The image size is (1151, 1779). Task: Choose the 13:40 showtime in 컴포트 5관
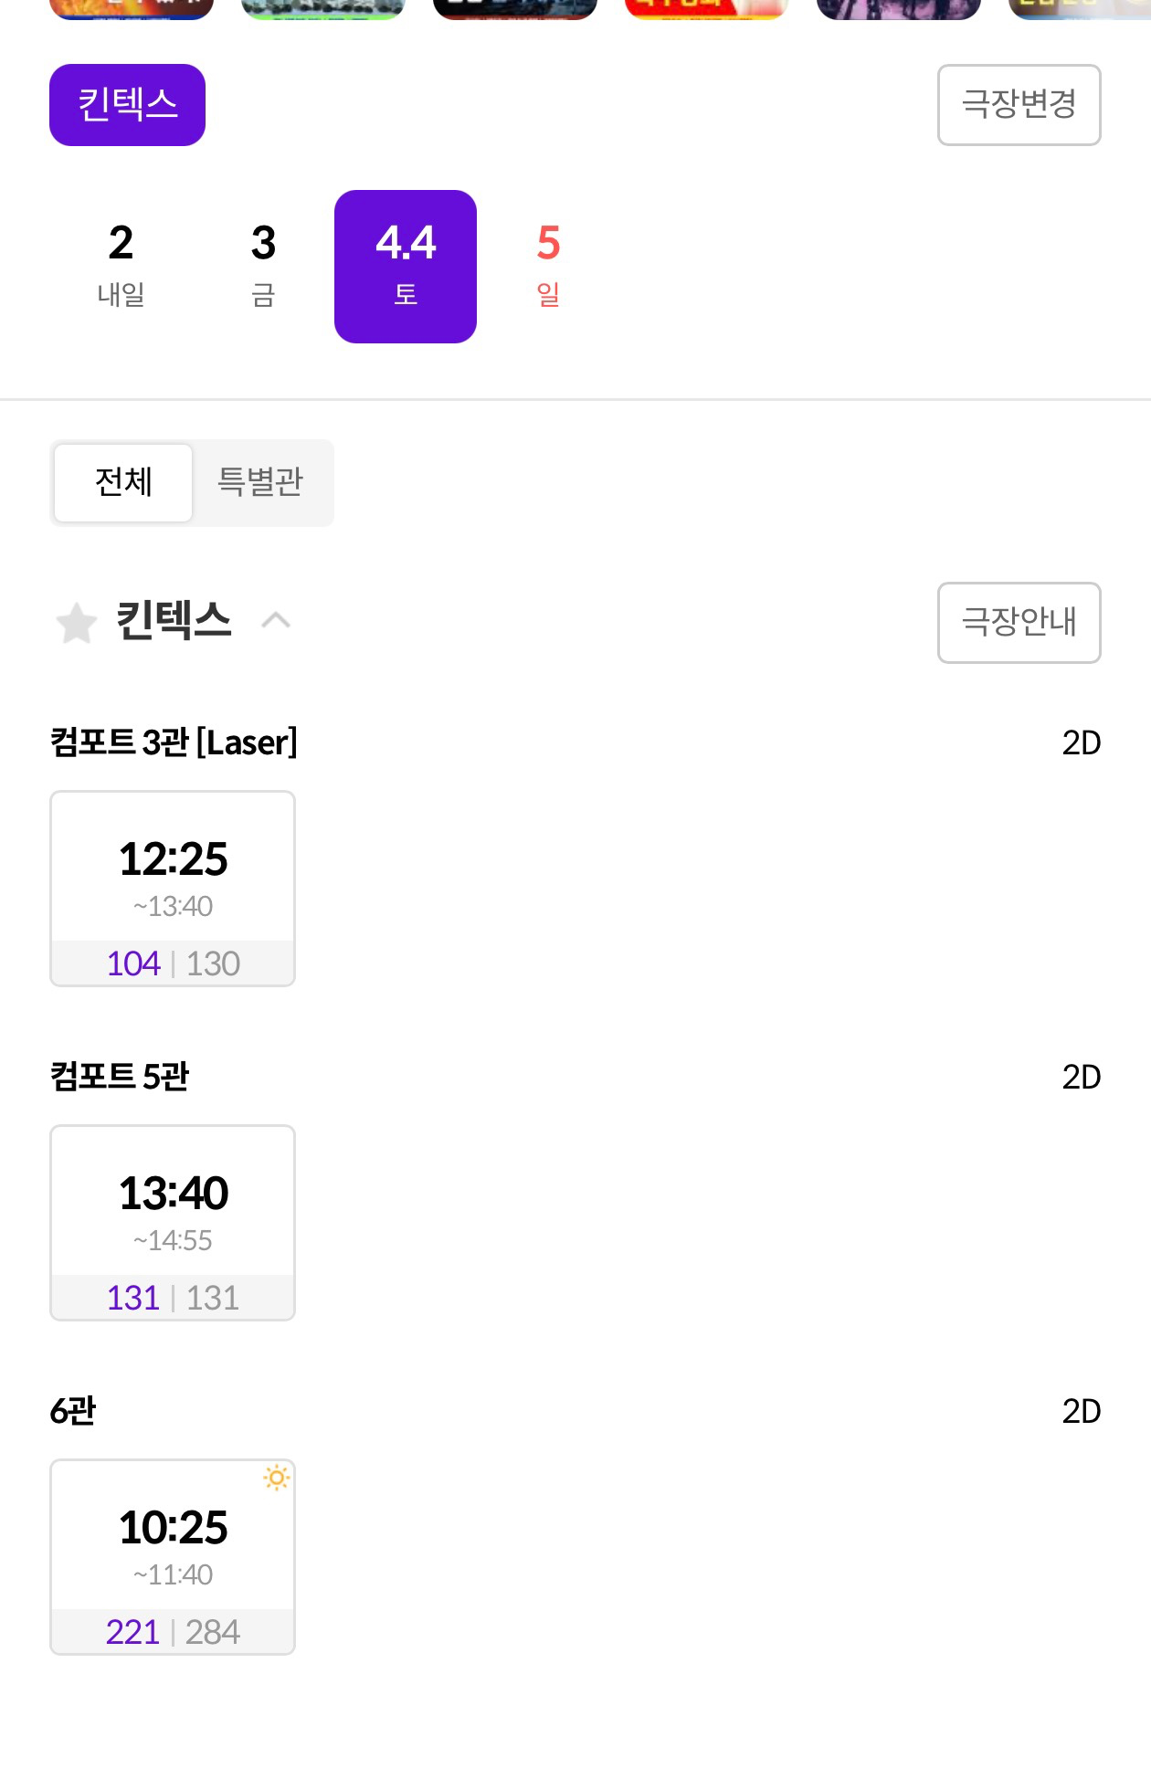tap(173, 1222)
